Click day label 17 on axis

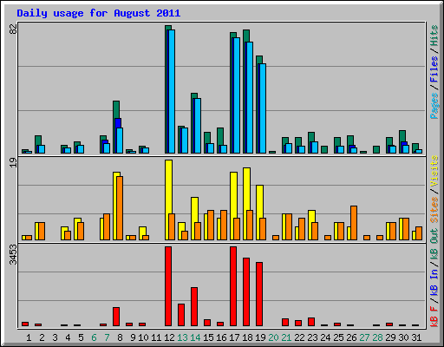pyautogui.click(x=234, y=337)
